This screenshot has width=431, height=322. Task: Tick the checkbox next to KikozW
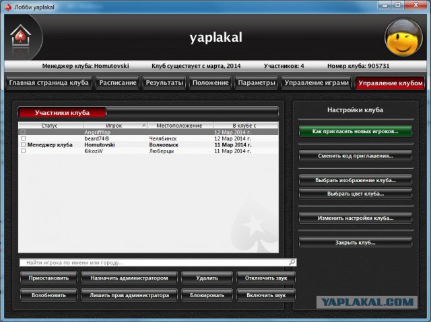coord(24,151)
